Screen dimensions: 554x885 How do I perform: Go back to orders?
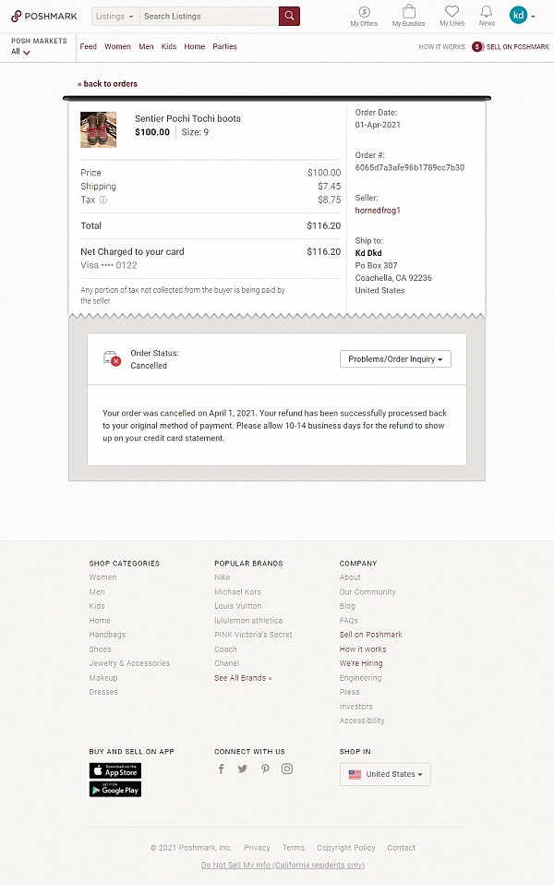click(108, 83)
